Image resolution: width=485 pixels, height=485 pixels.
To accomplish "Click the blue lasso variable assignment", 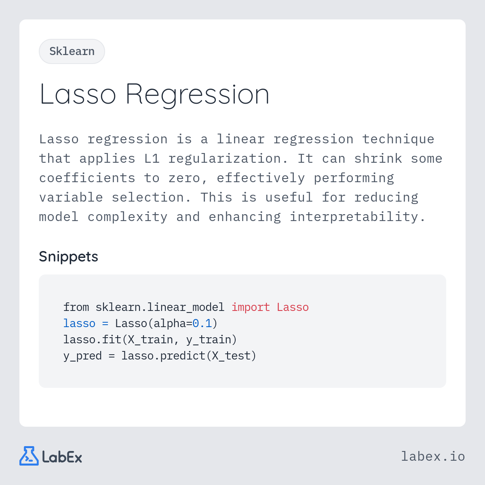I will tap(86, 323).
